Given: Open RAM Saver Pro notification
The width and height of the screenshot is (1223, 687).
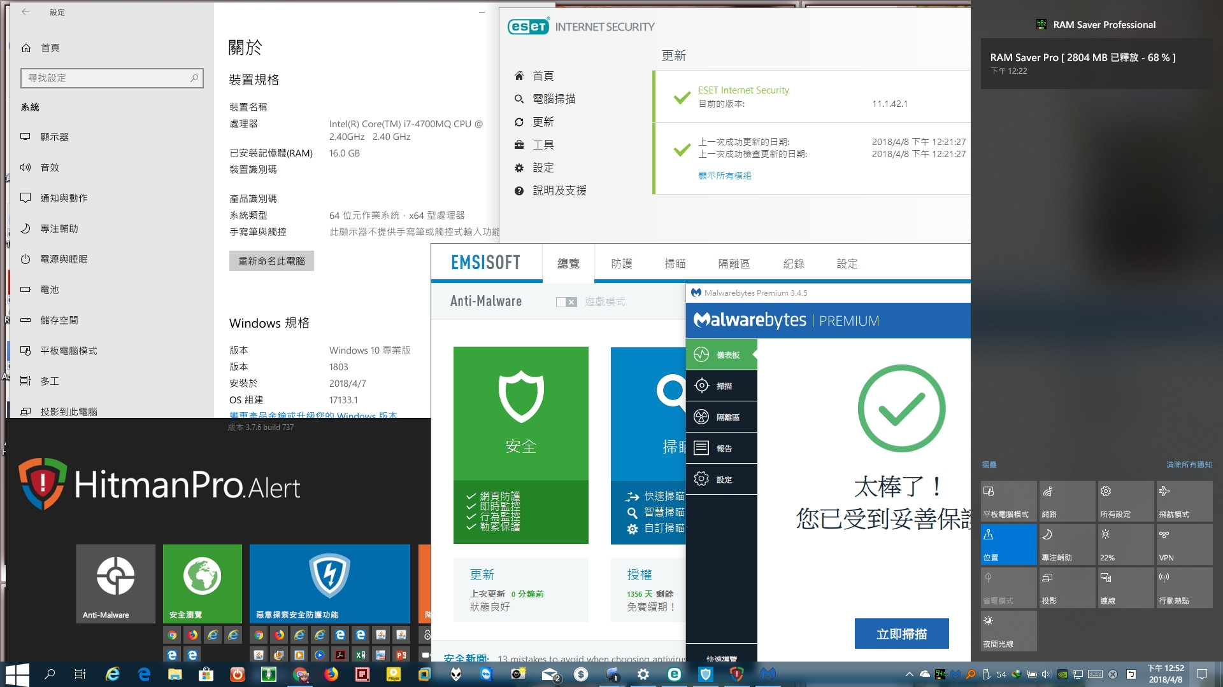Looking at the screenshot, I should click(1097, 64).
